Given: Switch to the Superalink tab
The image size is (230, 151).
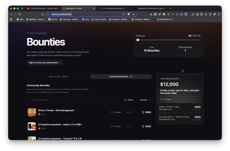Looking at the screenshot, I should (x=150, y=8).
